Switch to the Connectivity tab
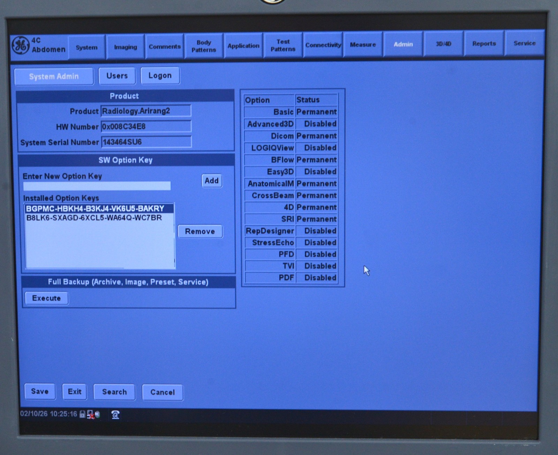Viewport: 558px width, 455px height. click(x=323, y=45)
